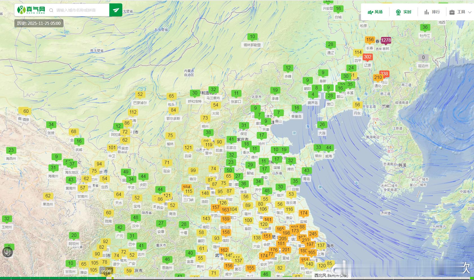Select the 54 AQI marker for 大同
This screenshot has width=474, height=280.
(x=216, y=105)
